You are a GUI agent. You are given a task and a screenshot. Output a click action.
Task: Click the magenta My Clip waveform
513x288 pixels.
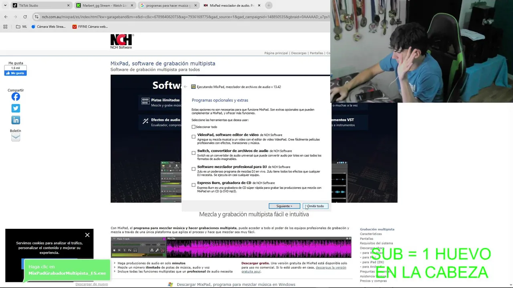pyautogui.click(x=259, y=249)
